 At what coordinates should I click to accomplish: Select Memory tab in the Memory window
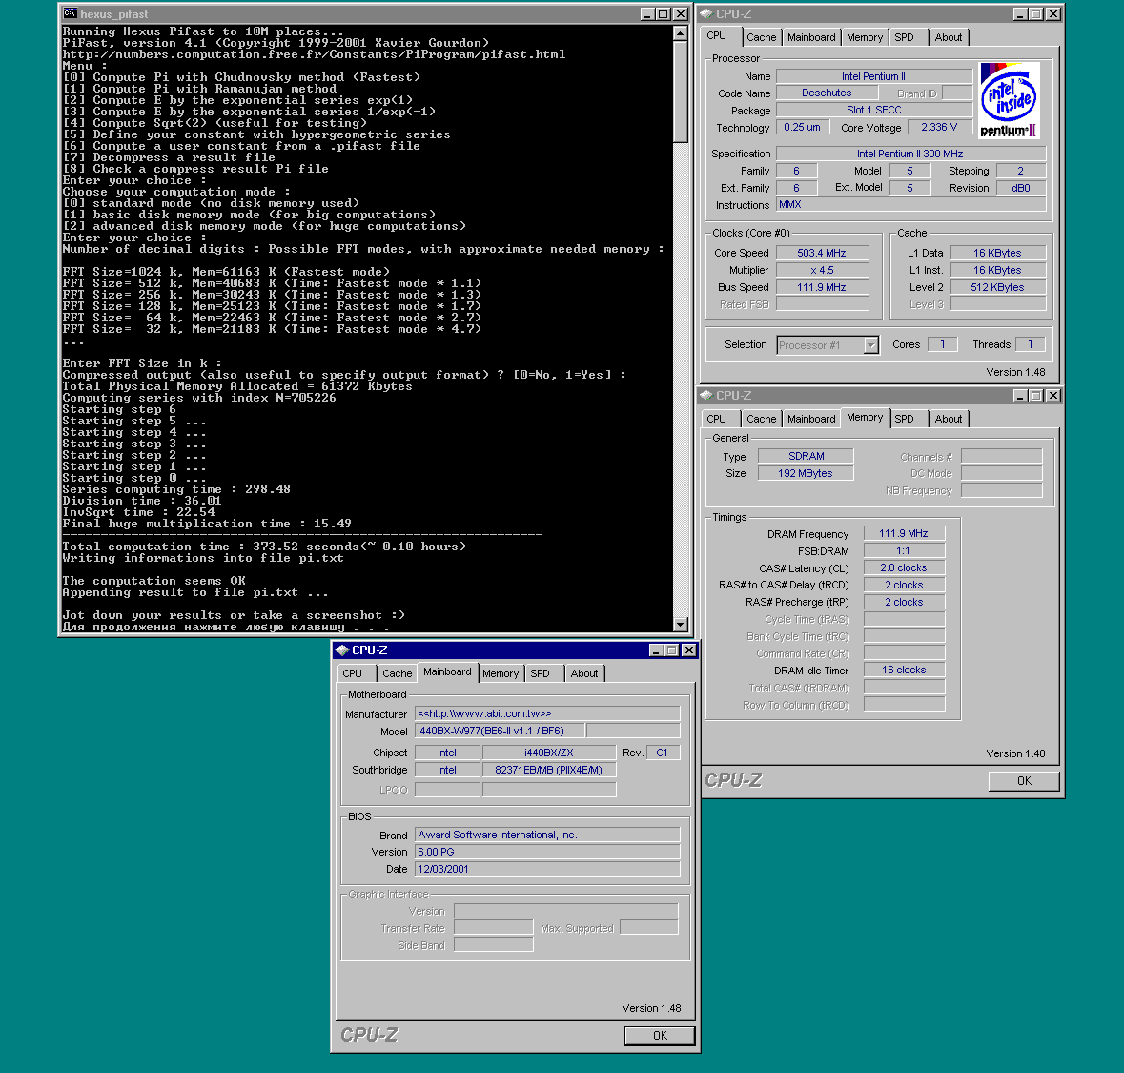[x=865, y=418]
